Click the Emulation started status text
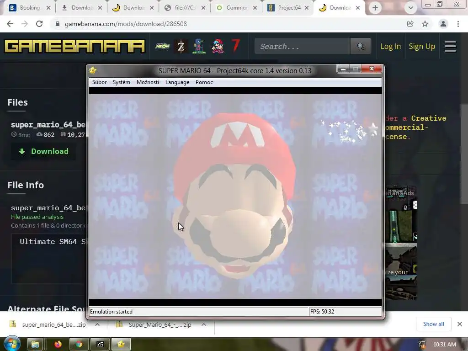 [112, 312]
